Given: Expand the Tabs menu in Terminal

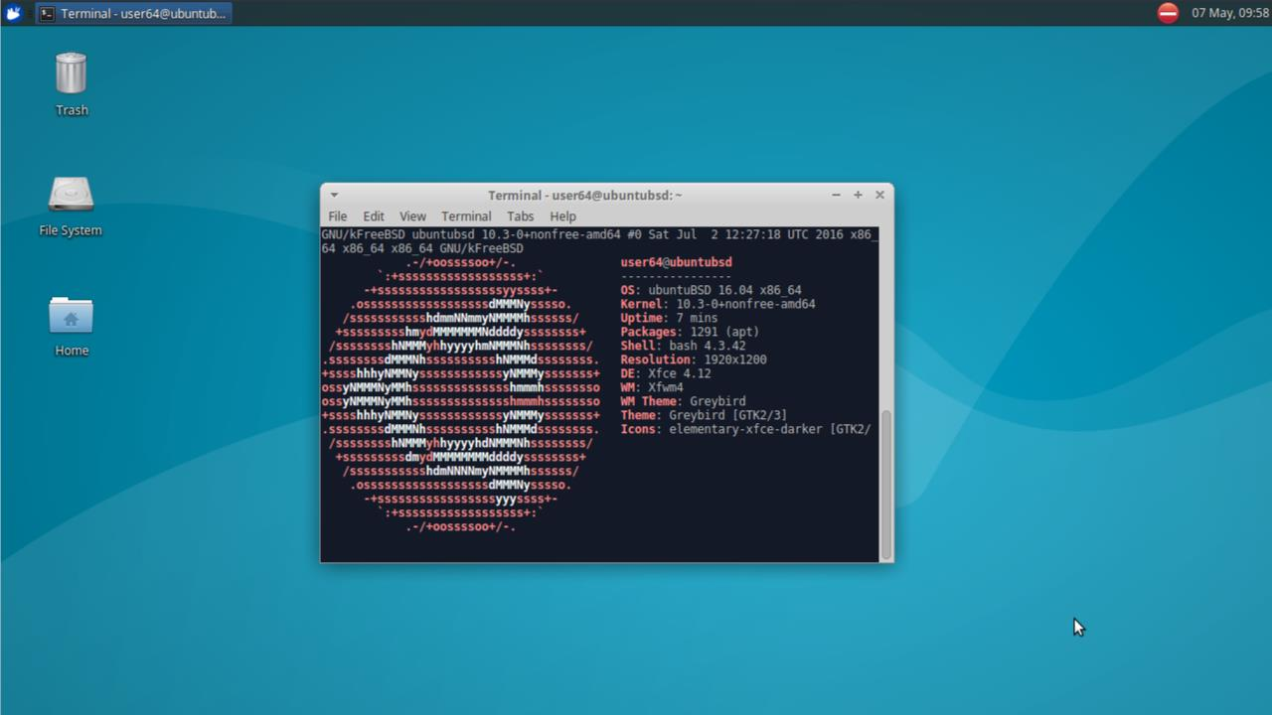Looking at the screenshot, I should click(x=520, y=216).
